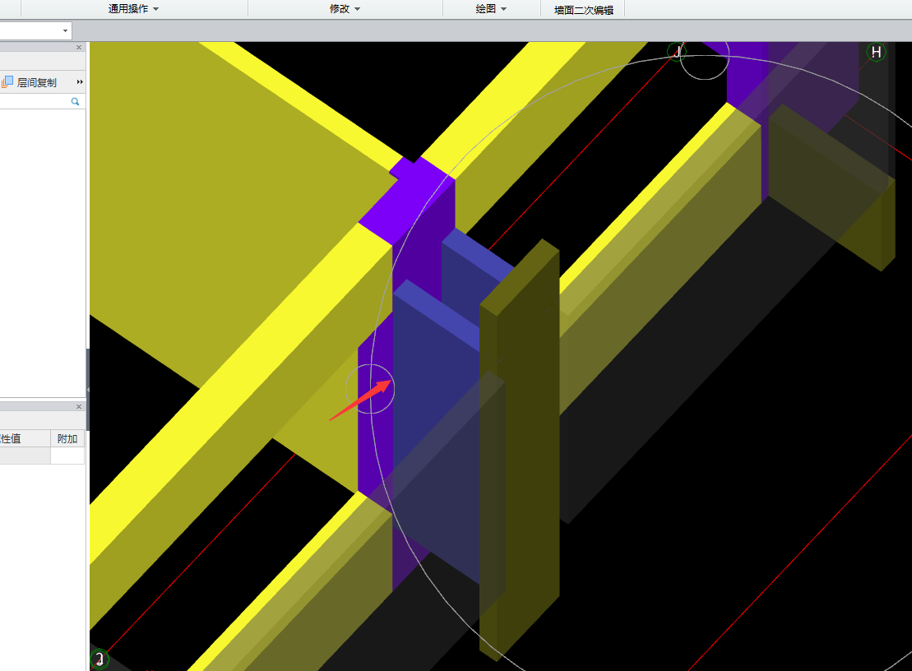
Task: Open the 修改 dropdown group
Action: (x=345, y=9)
